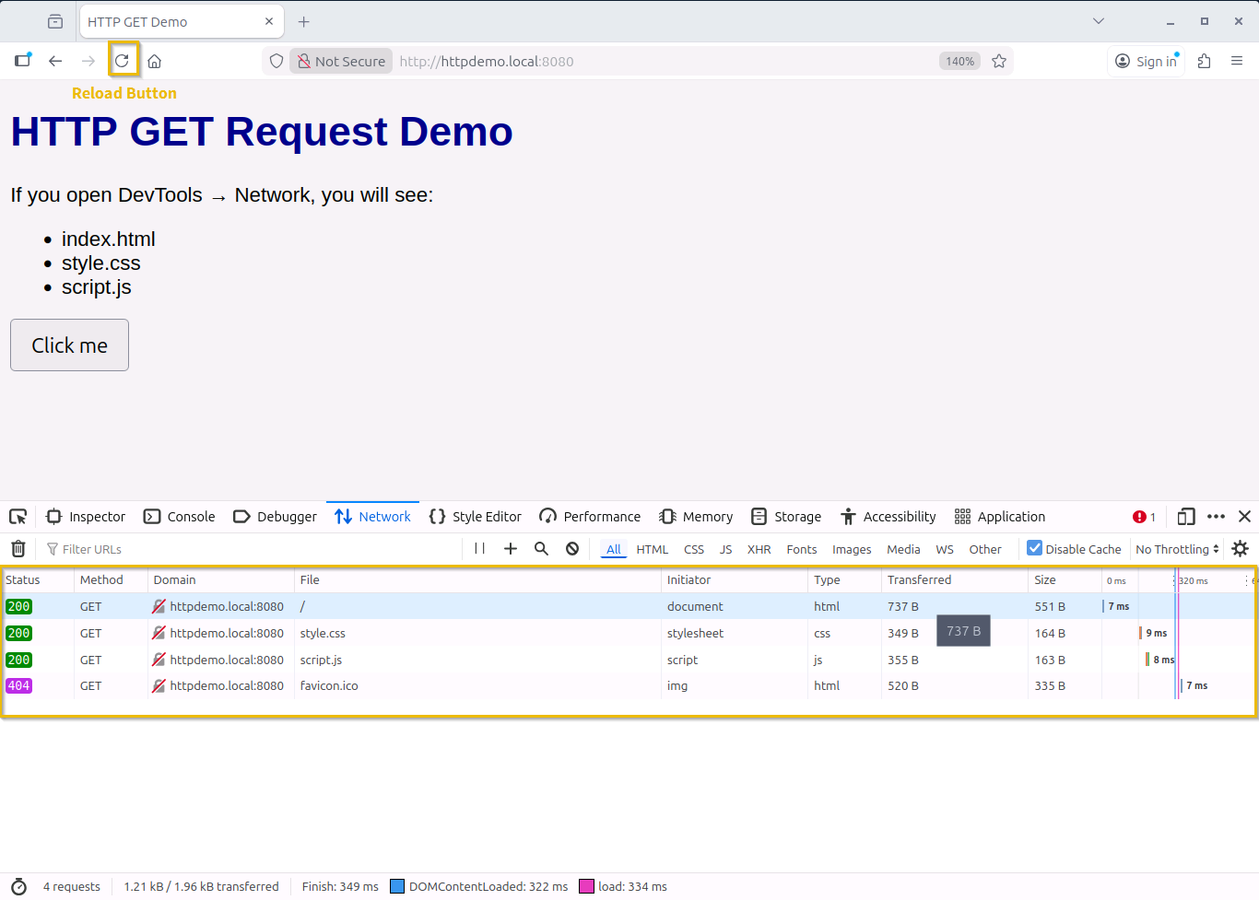Open the browser menu hamburger icon
This screenshot has width=1259, height=900.
click(1237, 60)
